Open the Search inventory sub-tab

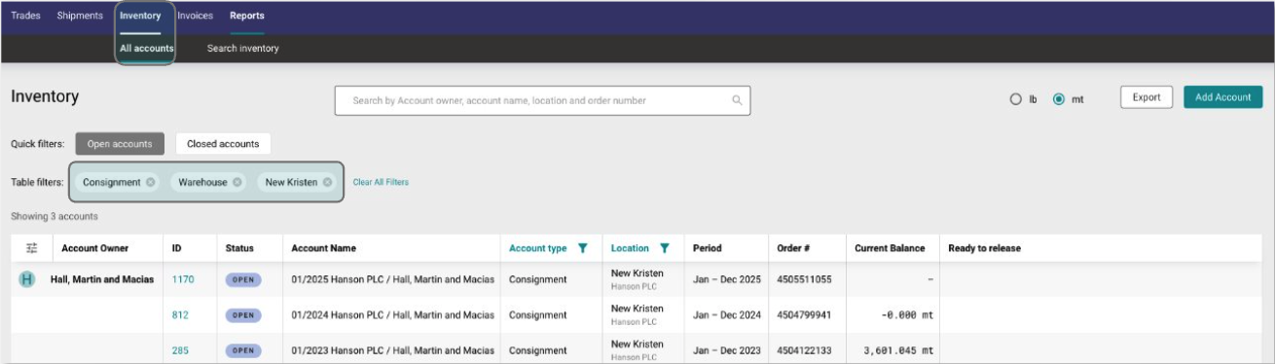tap(242, 49)
